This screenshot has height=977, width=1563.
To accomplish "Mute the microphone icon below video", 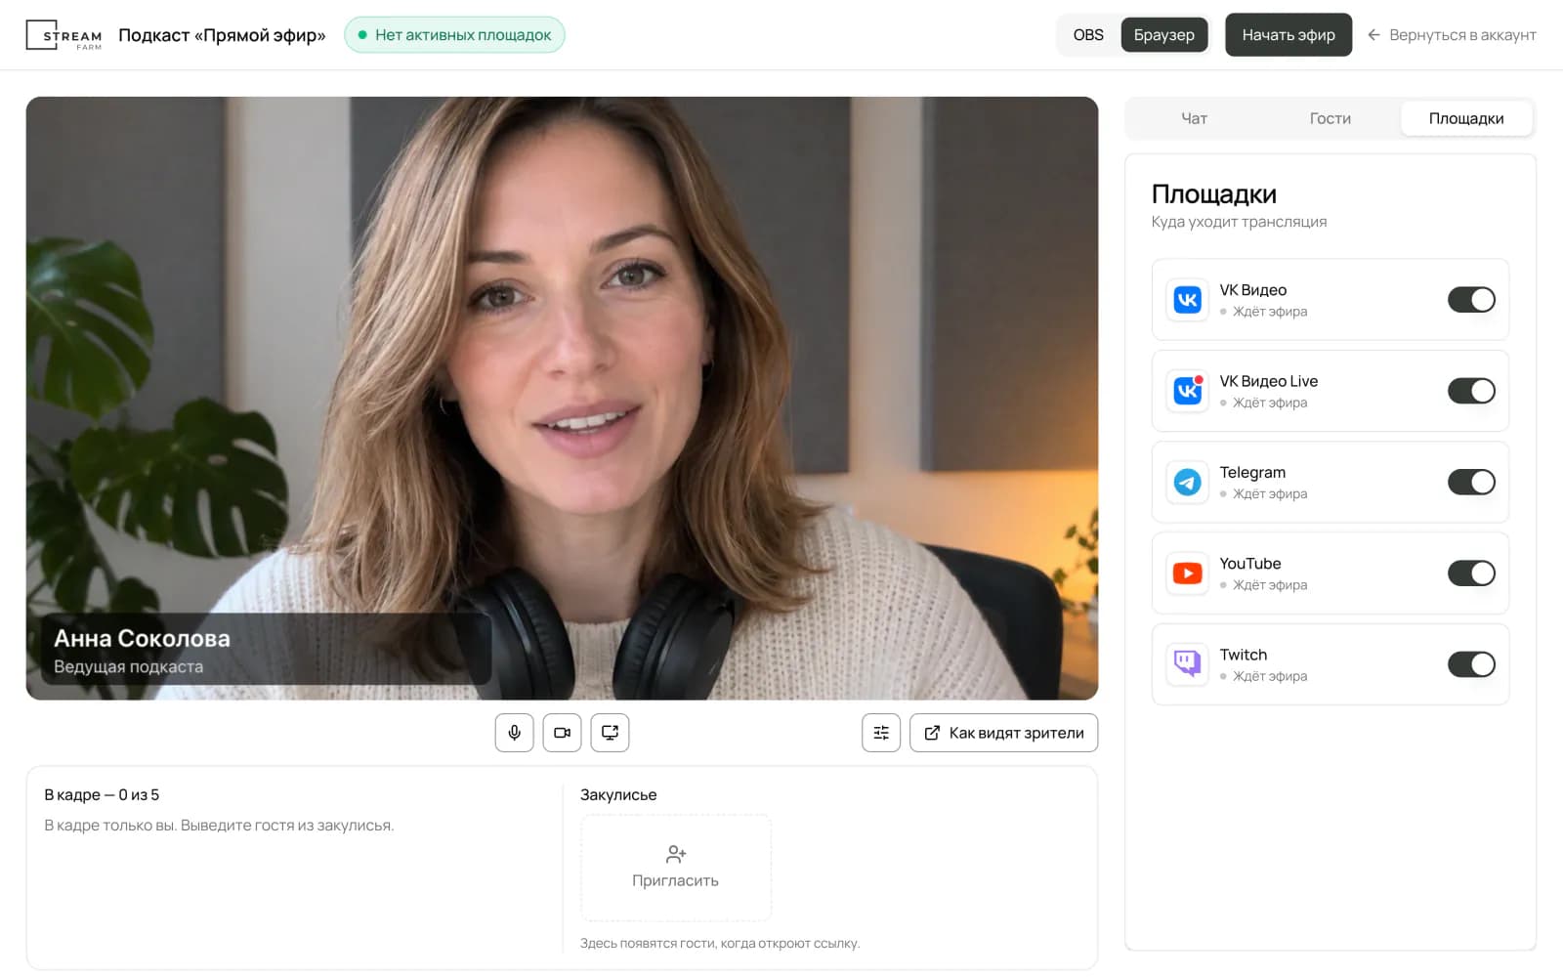I will pyautogui.click(x=514, y=733).
